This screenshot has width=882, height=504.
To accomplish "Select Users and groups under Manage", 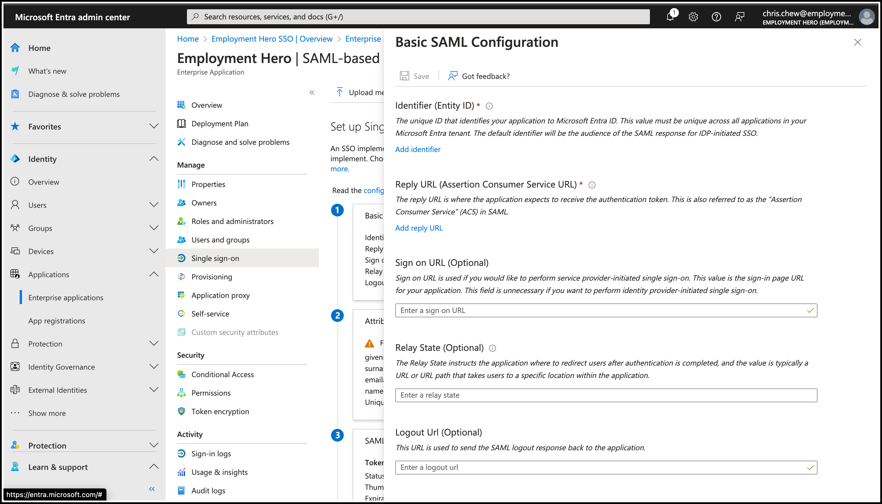I will click(x=220, y=240).
